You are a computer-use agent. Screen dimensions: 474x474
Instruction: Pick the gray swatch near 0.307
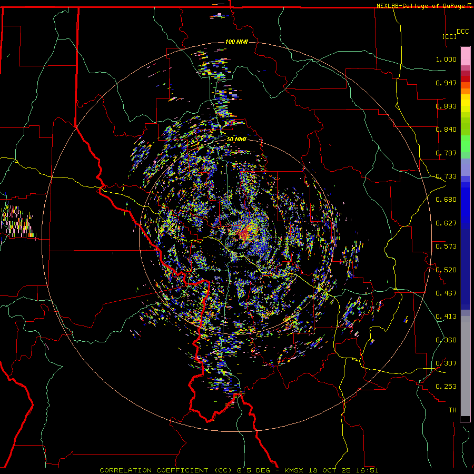[465, 366]
